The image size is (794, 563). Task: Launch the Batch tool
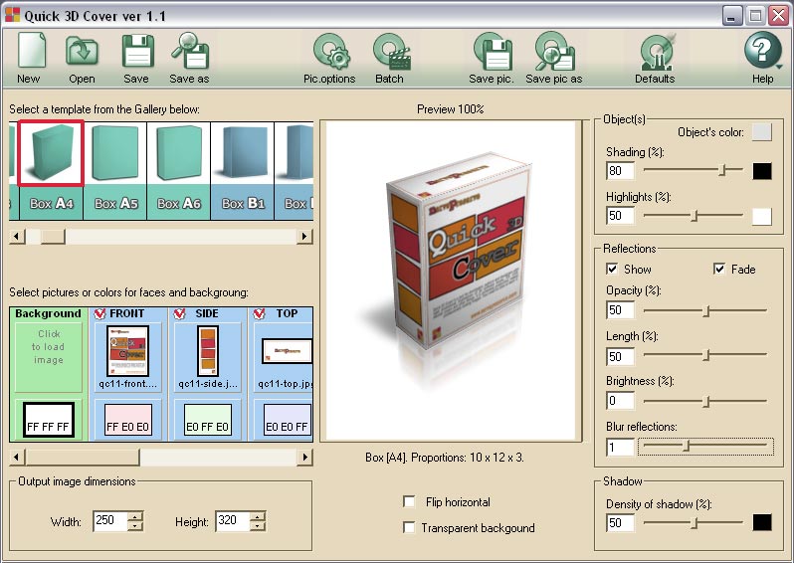pos(390,52)
